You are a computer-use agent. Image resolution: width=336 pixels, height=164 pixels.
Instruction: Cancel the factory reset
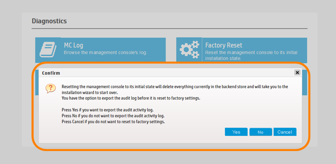tap(285, 132)
